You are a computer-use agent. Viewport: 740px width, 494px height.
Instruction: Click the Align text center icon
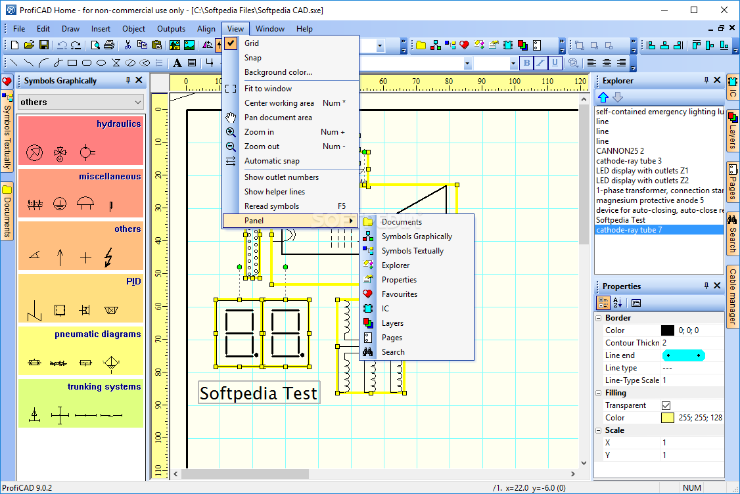607,63
